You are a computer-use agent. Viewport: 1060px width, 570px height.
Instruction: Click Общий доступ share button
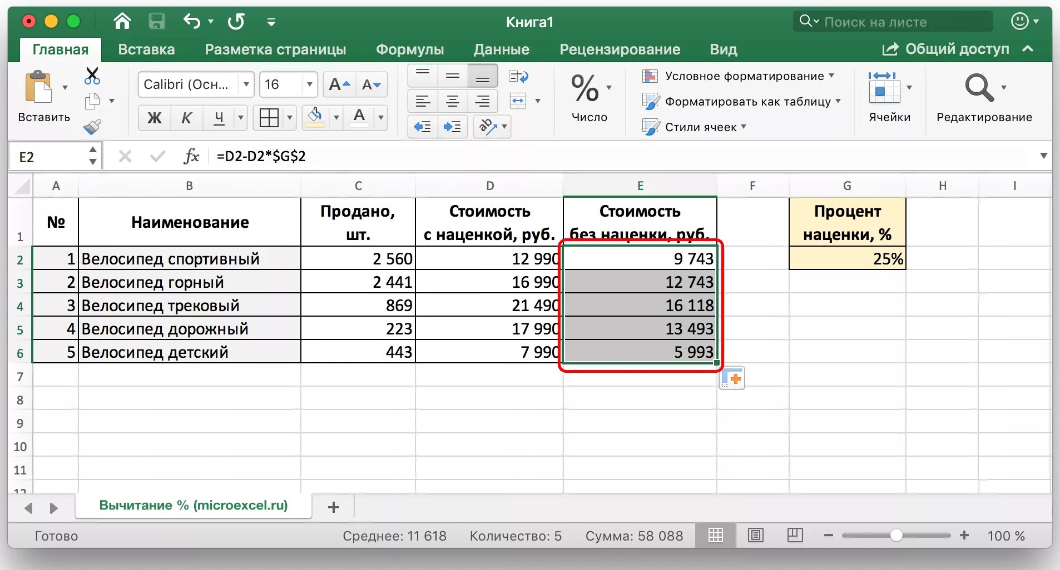tap(946, 49)
